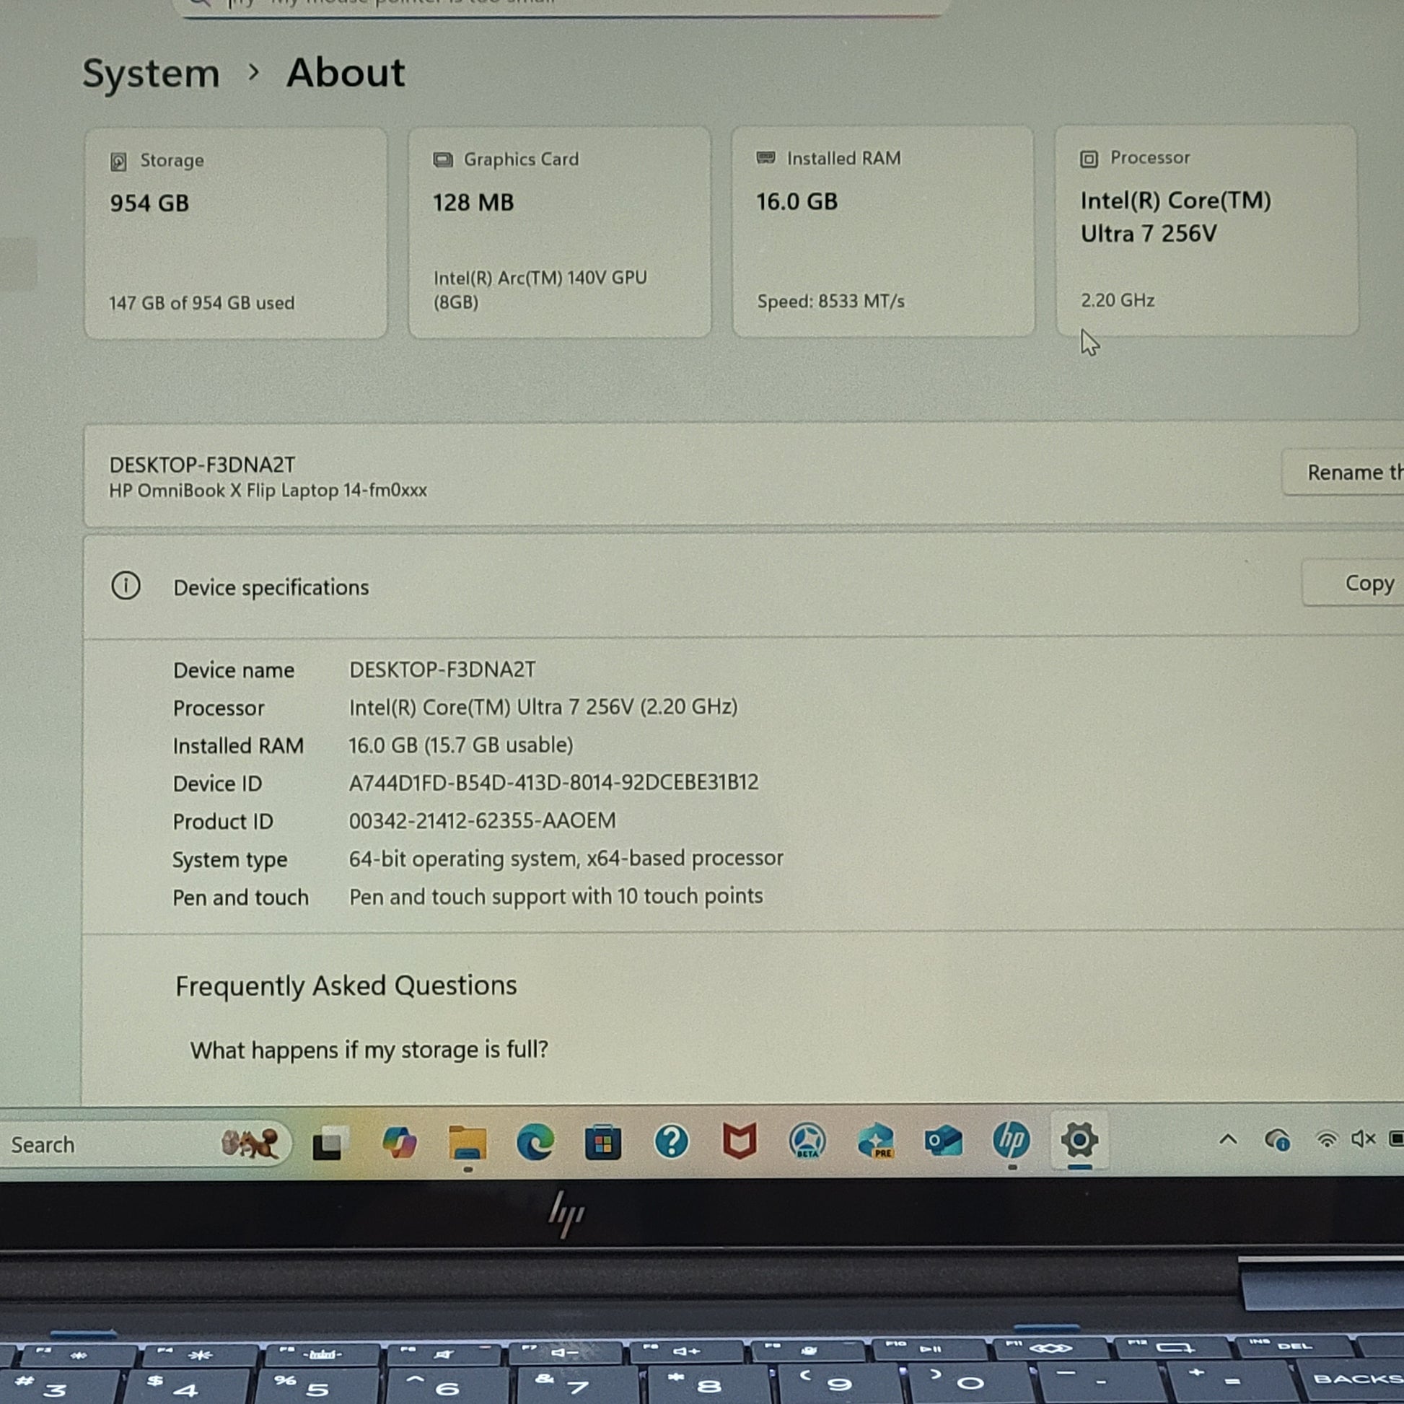Click the Settings gear taskbar icon
Image resolution: width=1404 pixels, height=1404 pixels.
(1079, 1138)
